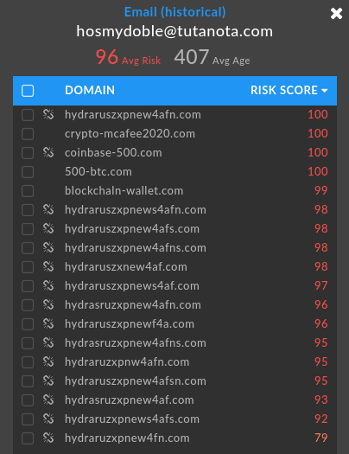Check the box for crypto-mcafee2020.com
Viewport: 349px width, 454px height.
click(28, 134)
